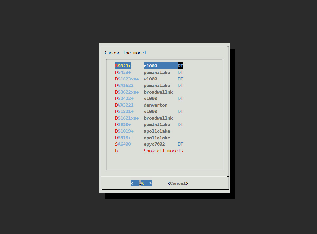
Task: Choose the DS920+ model row
Action: [123, 124]
